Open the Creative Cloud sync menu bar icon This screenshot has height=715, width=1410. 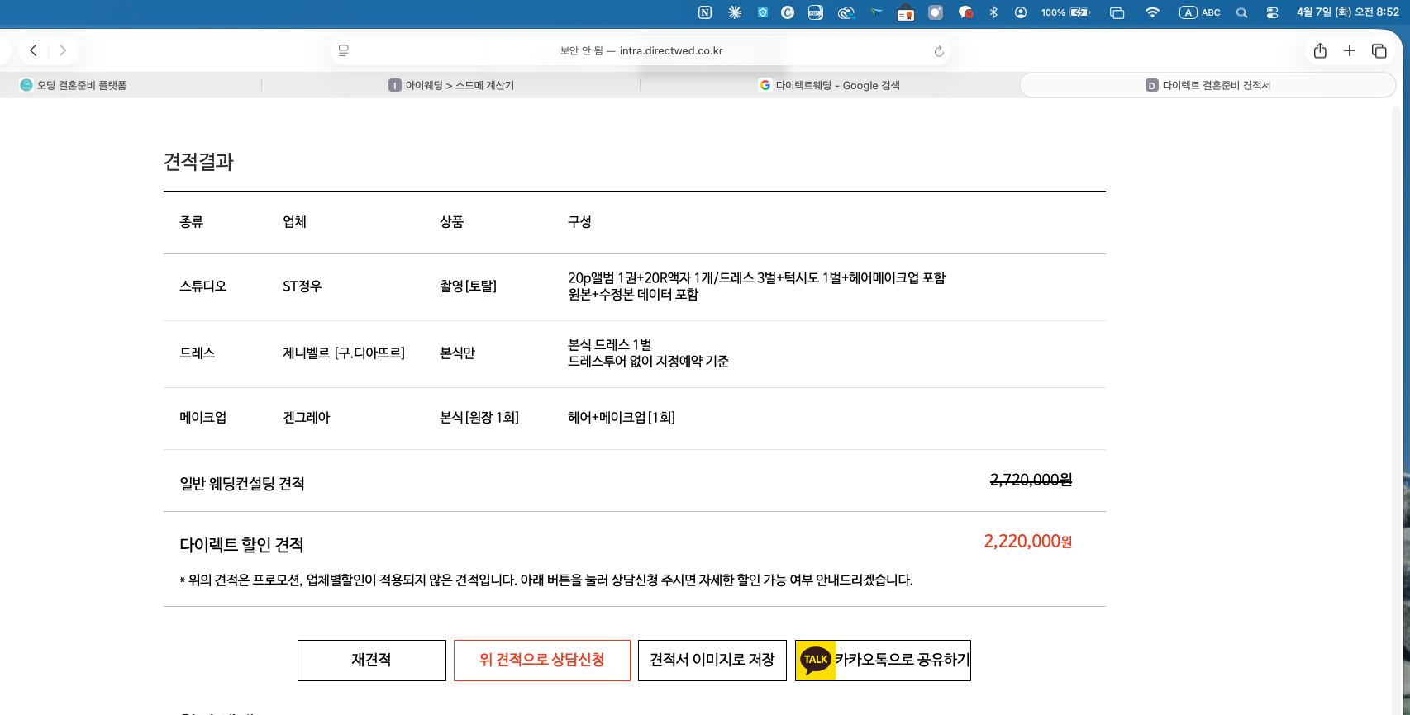pos(846,12)
